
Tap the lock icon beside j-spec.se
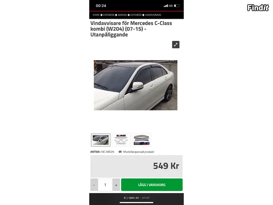point(124,197)
